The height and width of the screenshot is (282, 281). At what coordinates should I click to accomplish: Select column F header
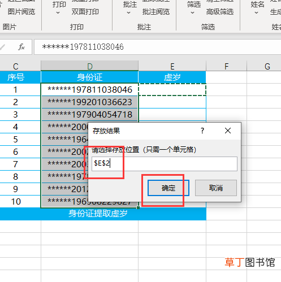click(226, 66)
